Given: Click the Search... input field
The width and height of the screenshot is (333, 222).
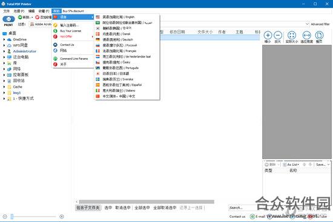Looking at the screenshot, I should tap(242, 207).
